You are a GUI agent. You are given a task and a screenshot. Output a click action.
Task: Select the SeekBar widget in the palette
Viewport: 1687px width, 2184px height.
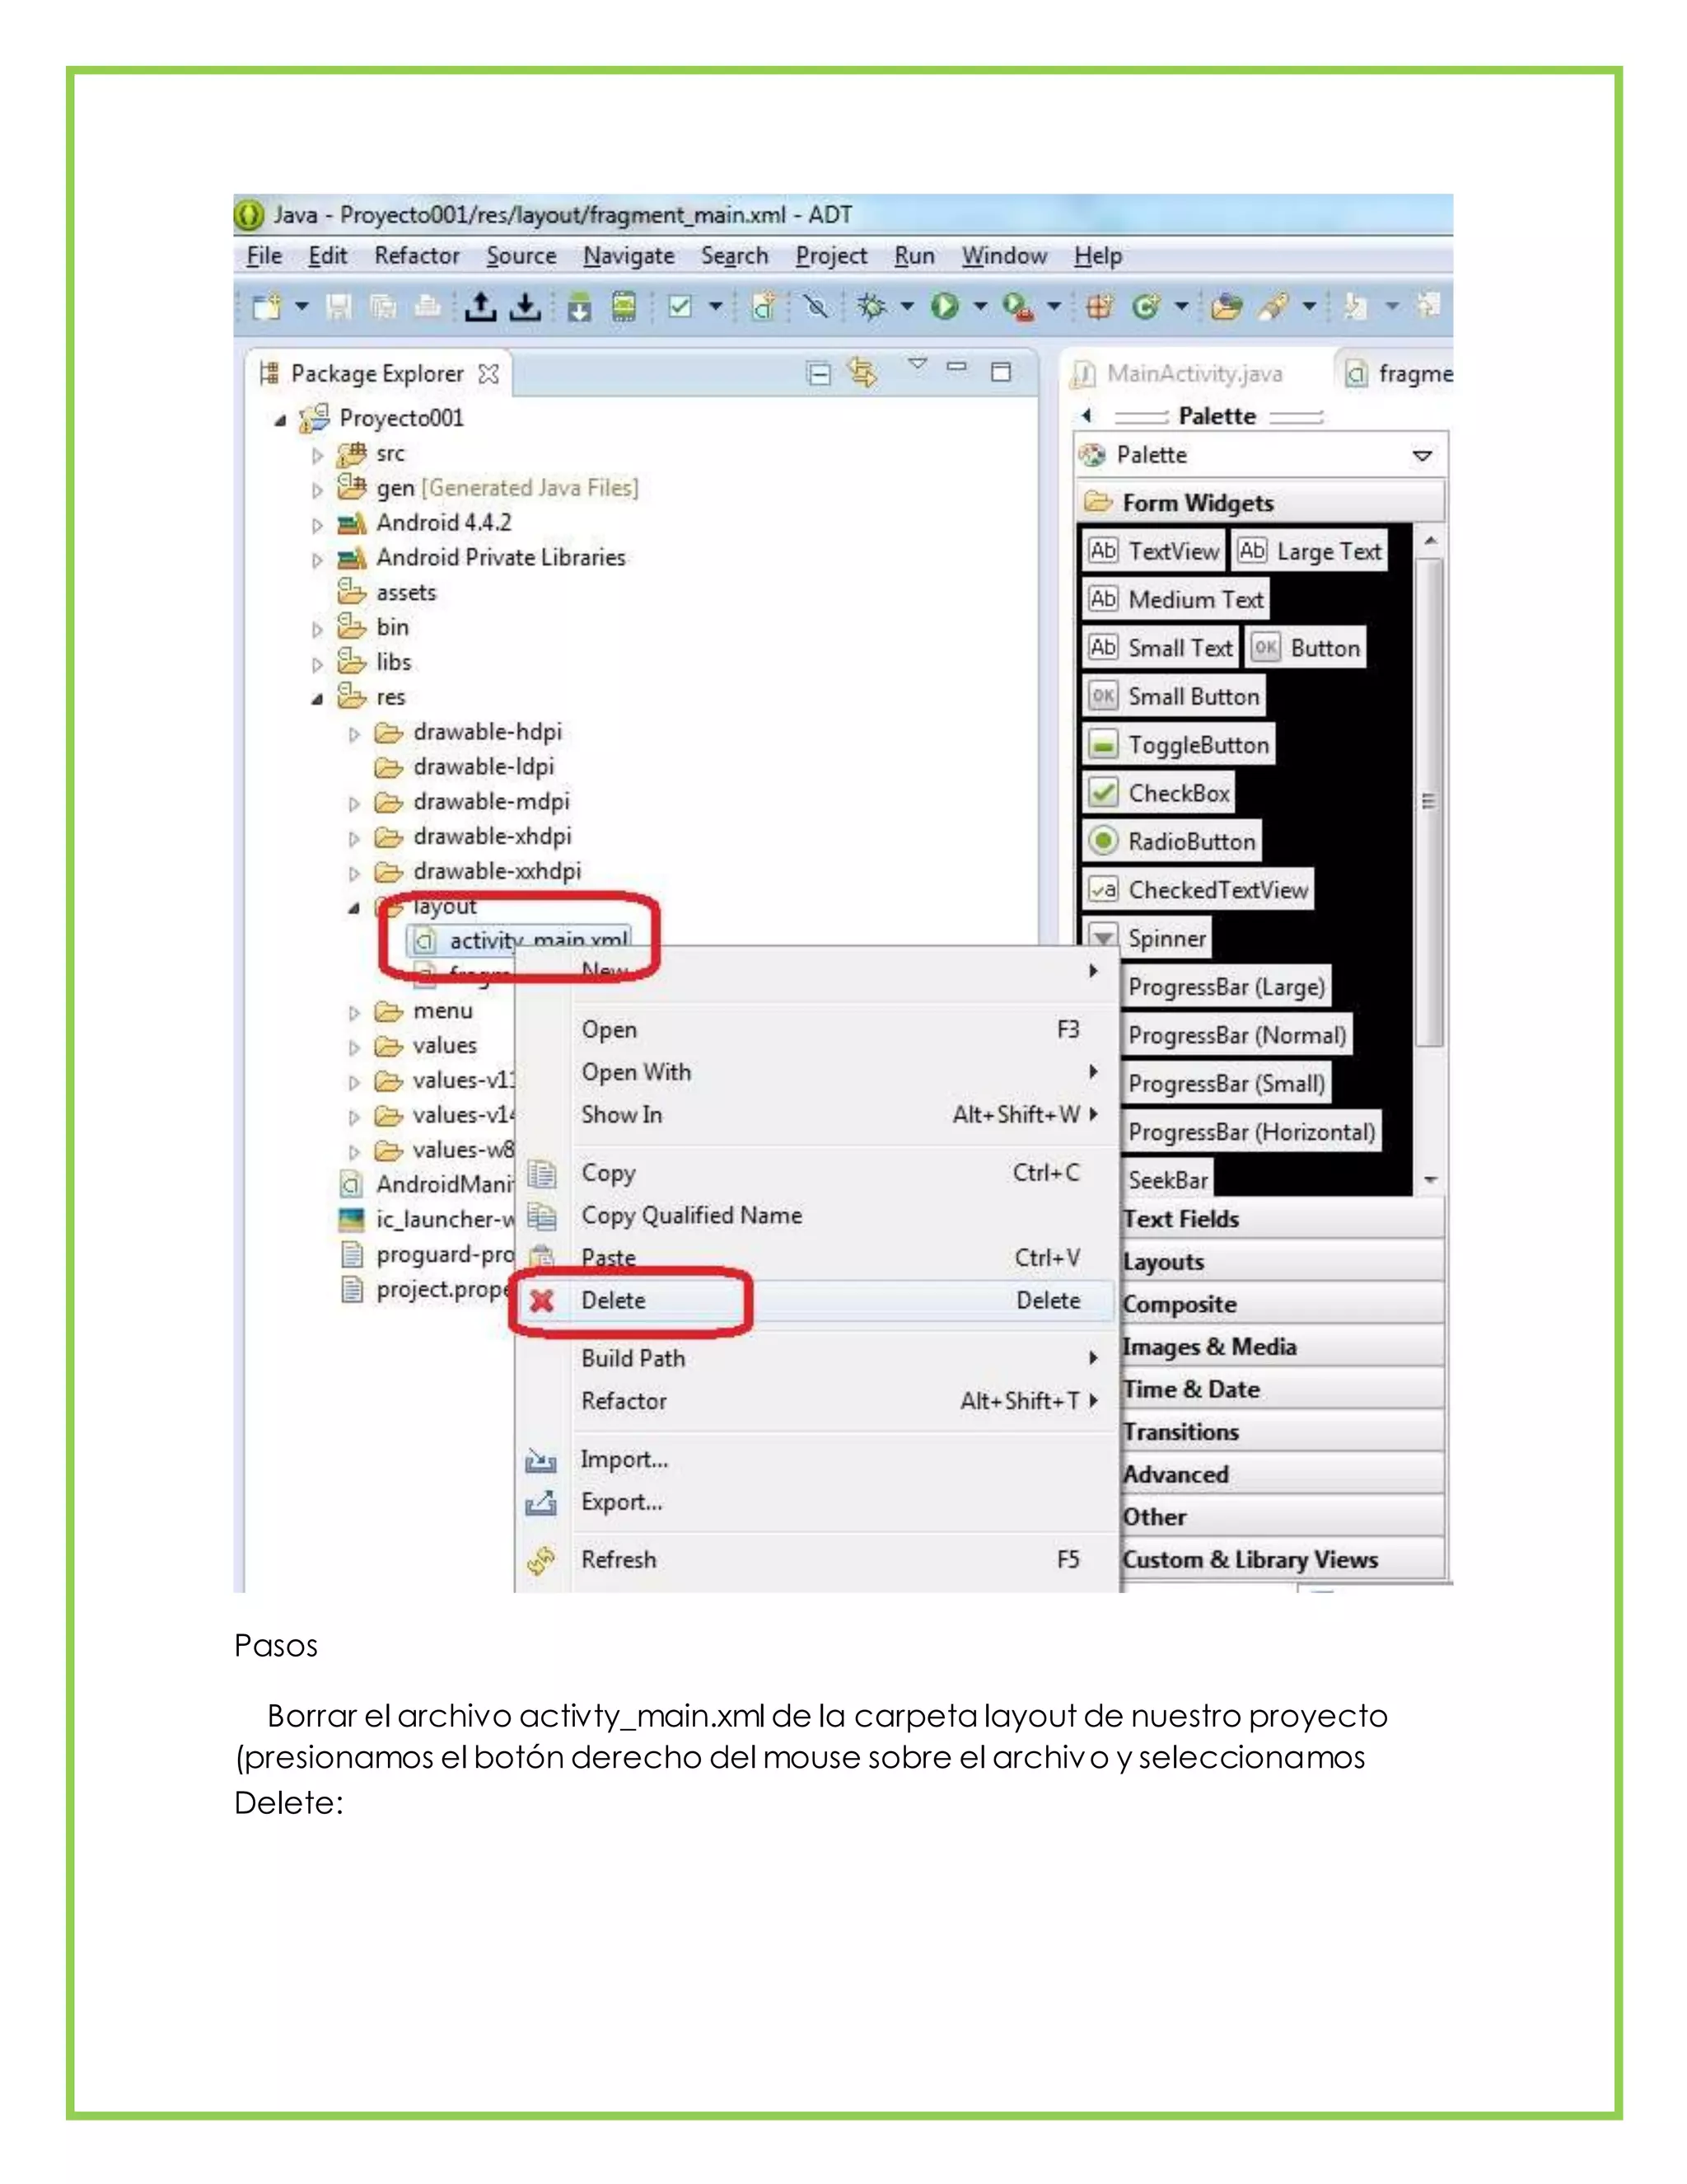(x=1167, y=1181)
